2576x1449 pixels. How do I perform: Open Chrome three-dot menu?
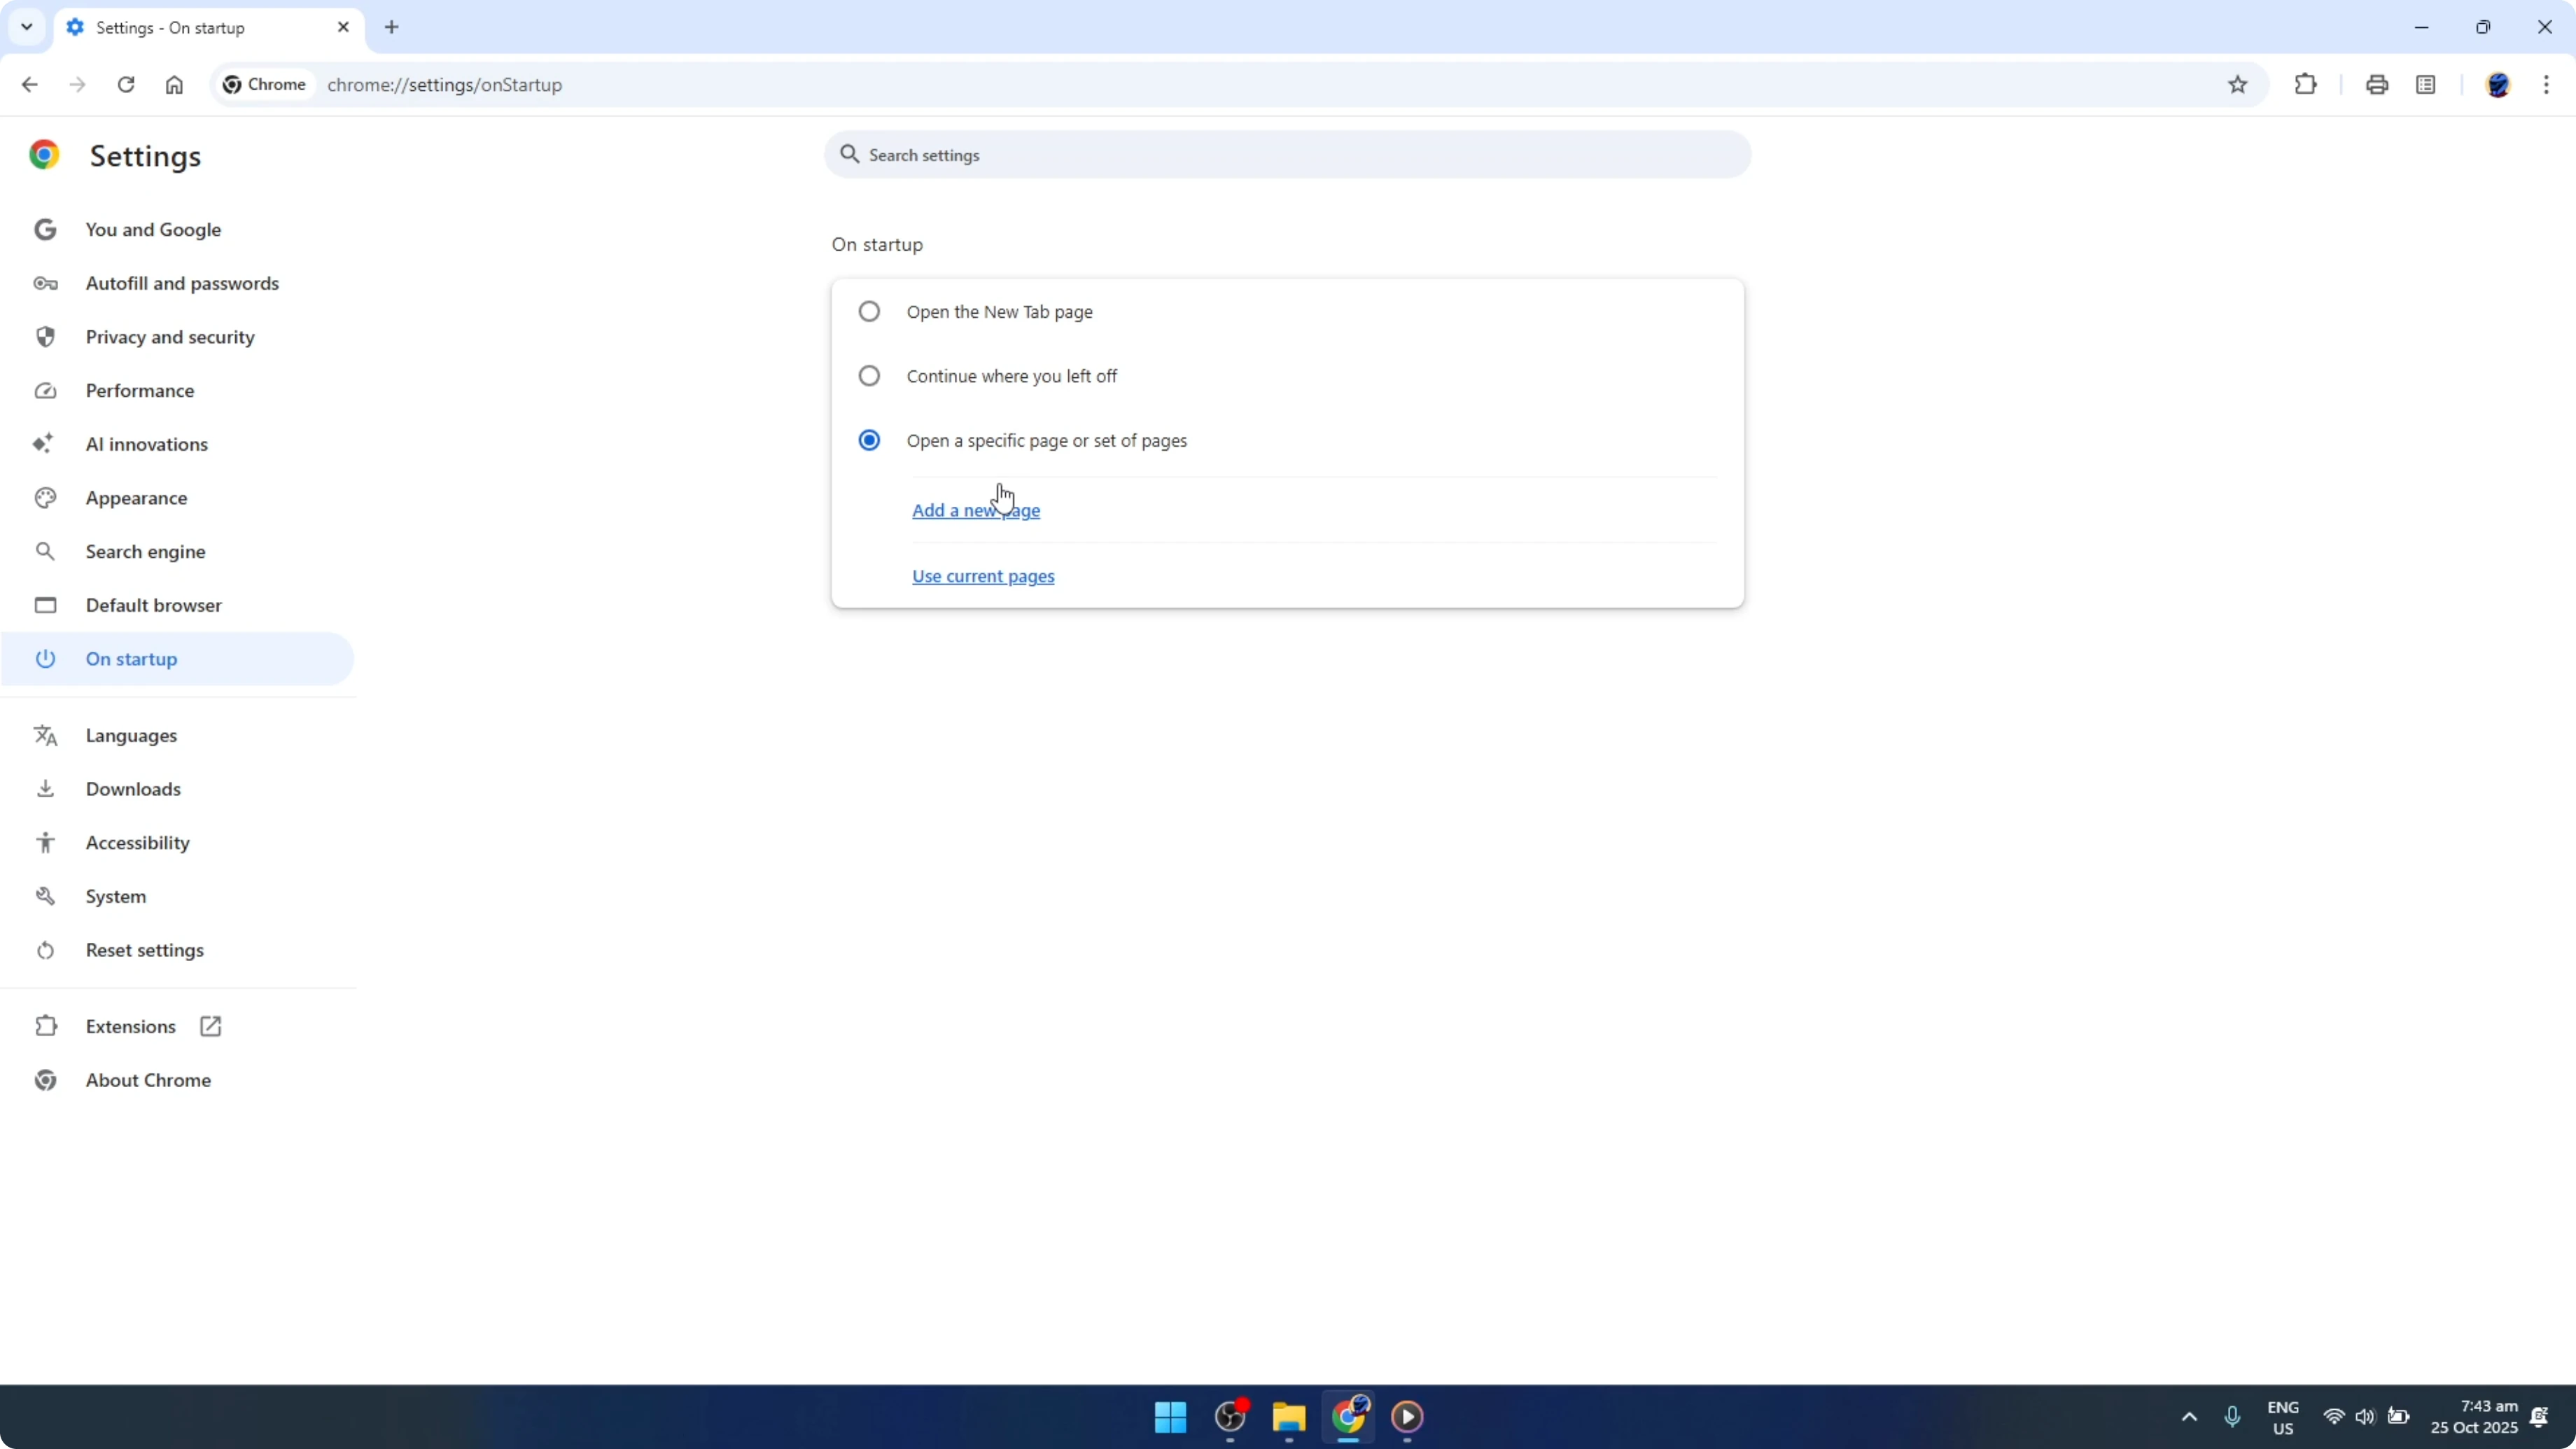tap(2546, 85)
